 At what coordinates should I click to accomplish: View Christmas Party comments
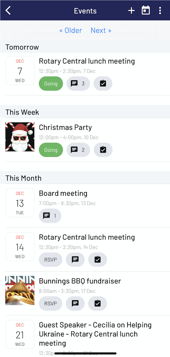click(x=78, y=150)
